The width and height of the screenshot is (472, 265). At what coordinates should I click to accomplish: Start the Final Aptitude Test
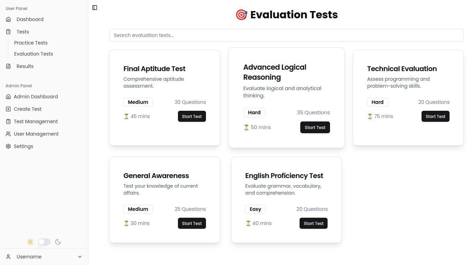[192, 116]
